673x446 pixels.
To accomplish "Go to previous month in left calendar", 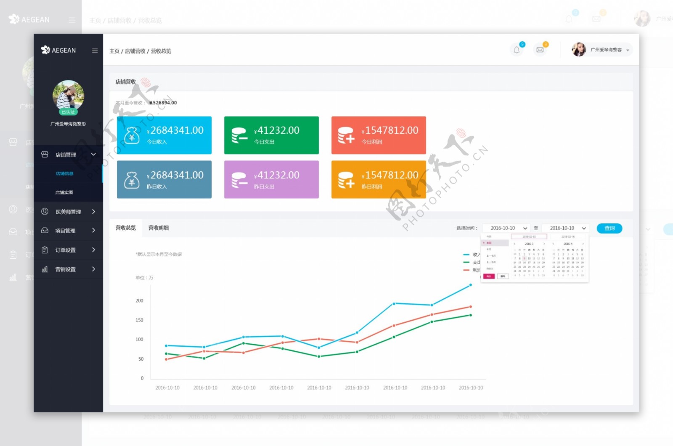I will tap(514, 244).
